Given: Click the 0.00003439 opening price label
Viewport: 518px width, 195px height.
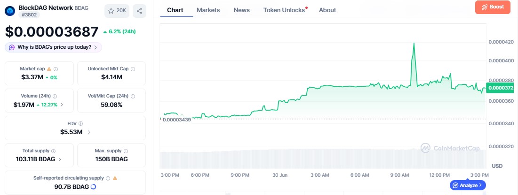Looking at the screenshot, I should tap(177, 120).
